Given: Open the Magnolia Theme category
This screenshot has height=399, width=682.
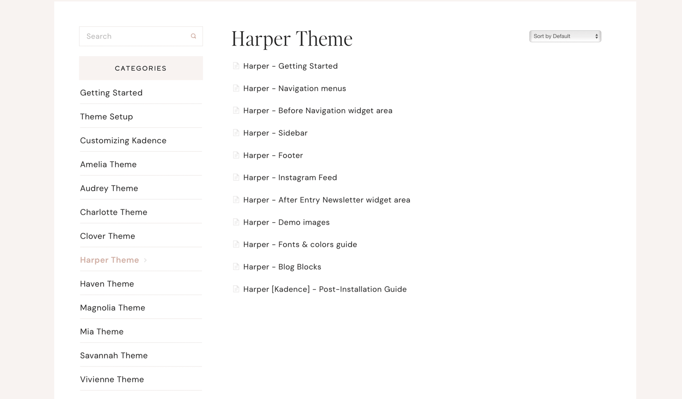Looking at the screenshot, I should (113, 308).
